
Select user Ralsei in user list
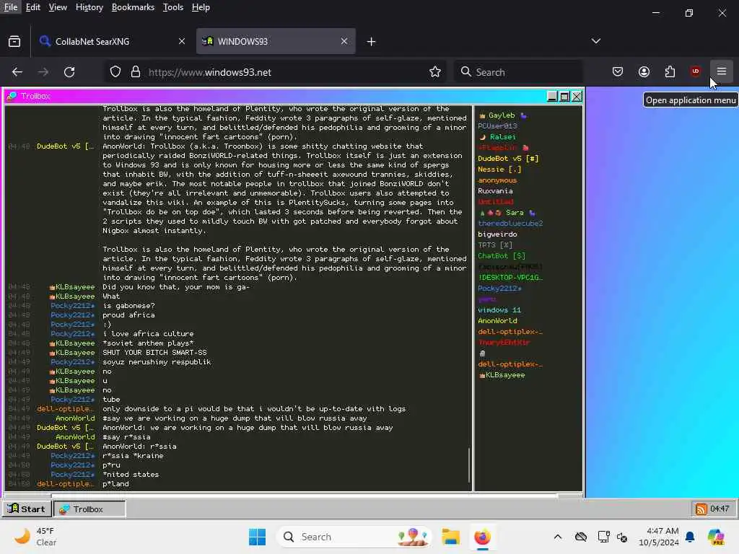pos(502,136)
